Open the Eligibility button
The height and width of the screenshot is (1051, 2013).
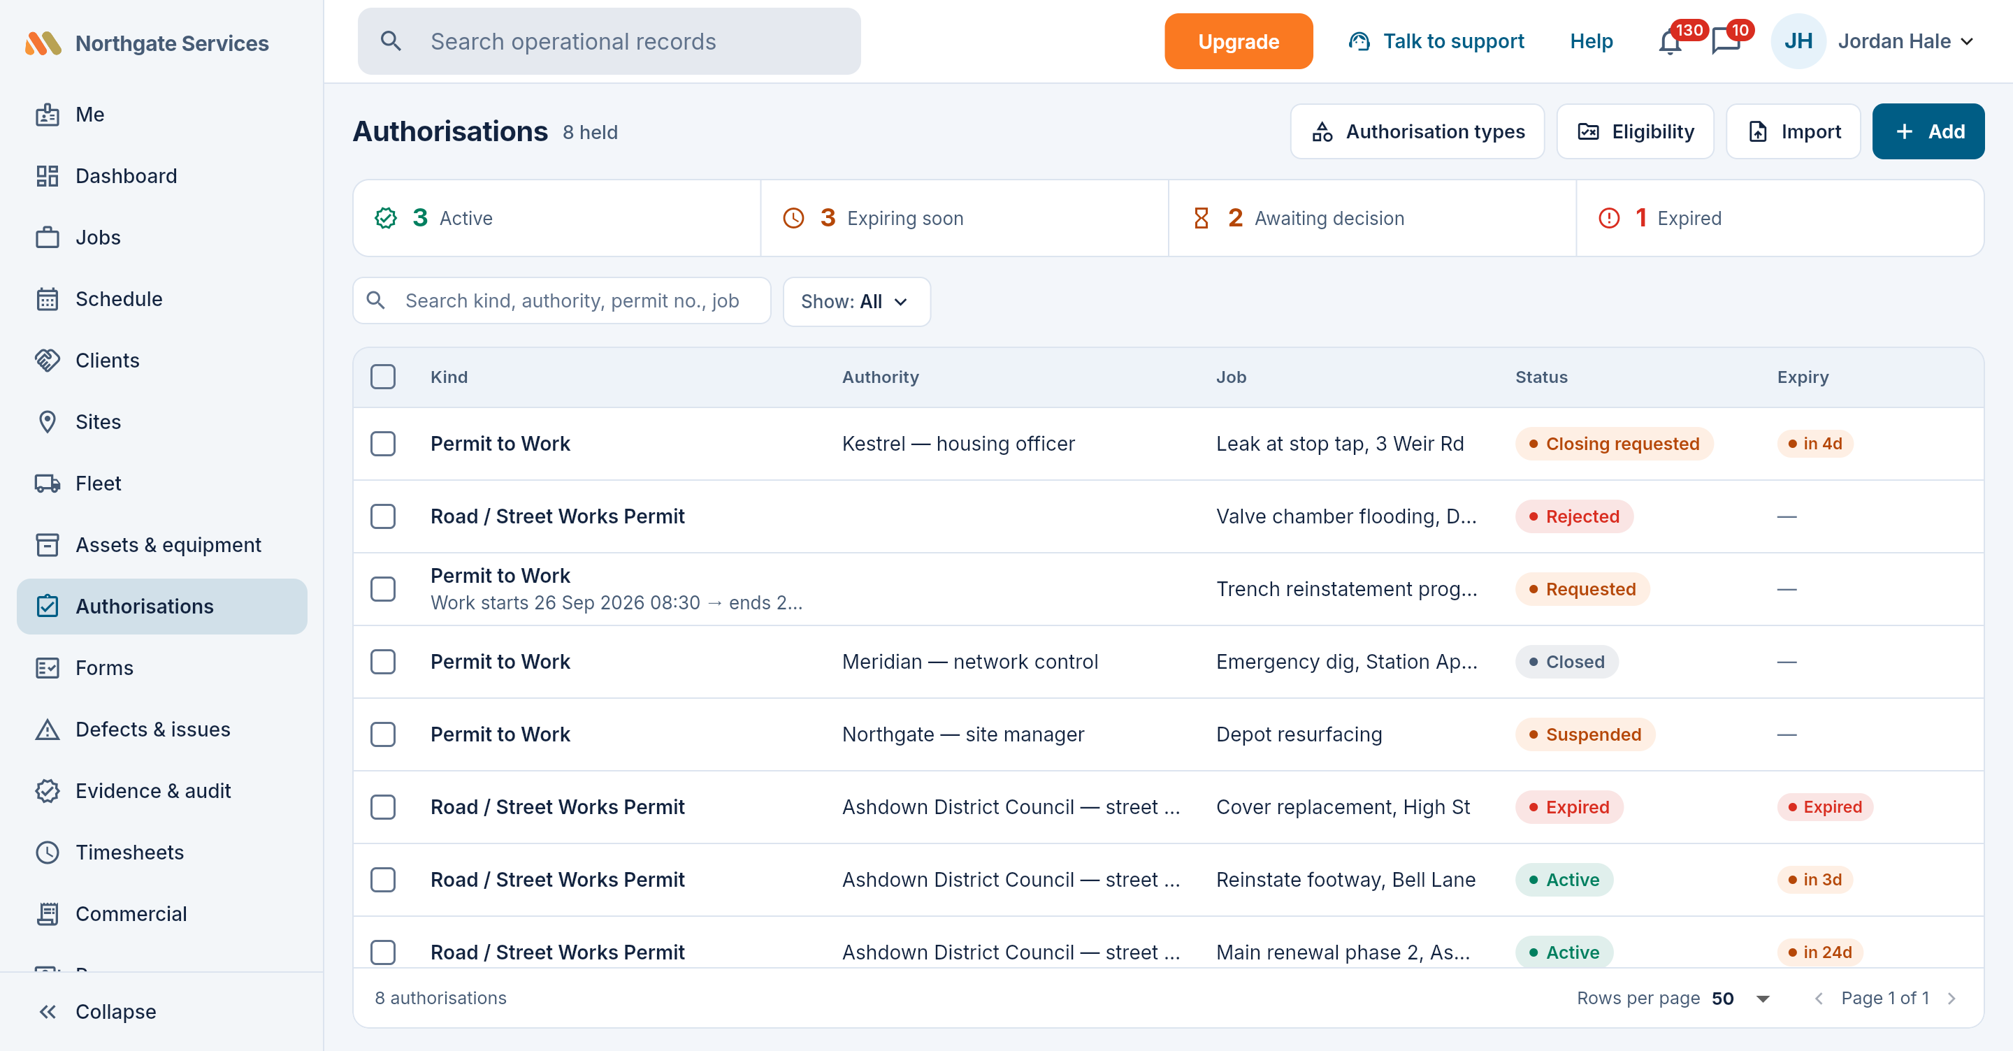click(x=1635, y=131)
